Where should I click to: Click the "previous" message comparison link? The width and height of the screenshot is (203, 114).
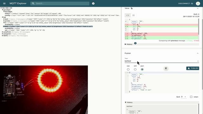pos(174,41)
